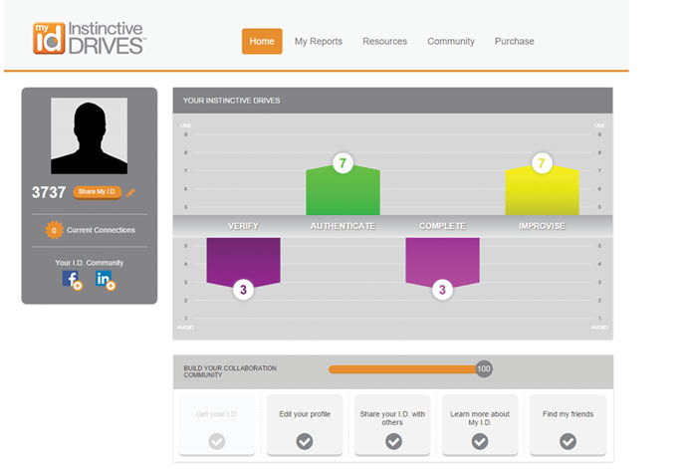Click the pencil edit icon
The height and width of the screenshot is (469, 686).
[130, 192]
